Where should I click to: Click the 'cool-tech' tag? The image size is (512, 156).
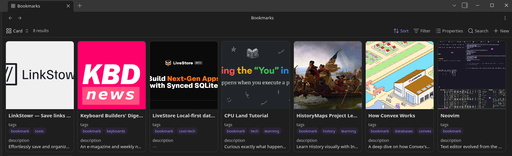[187, 131]
